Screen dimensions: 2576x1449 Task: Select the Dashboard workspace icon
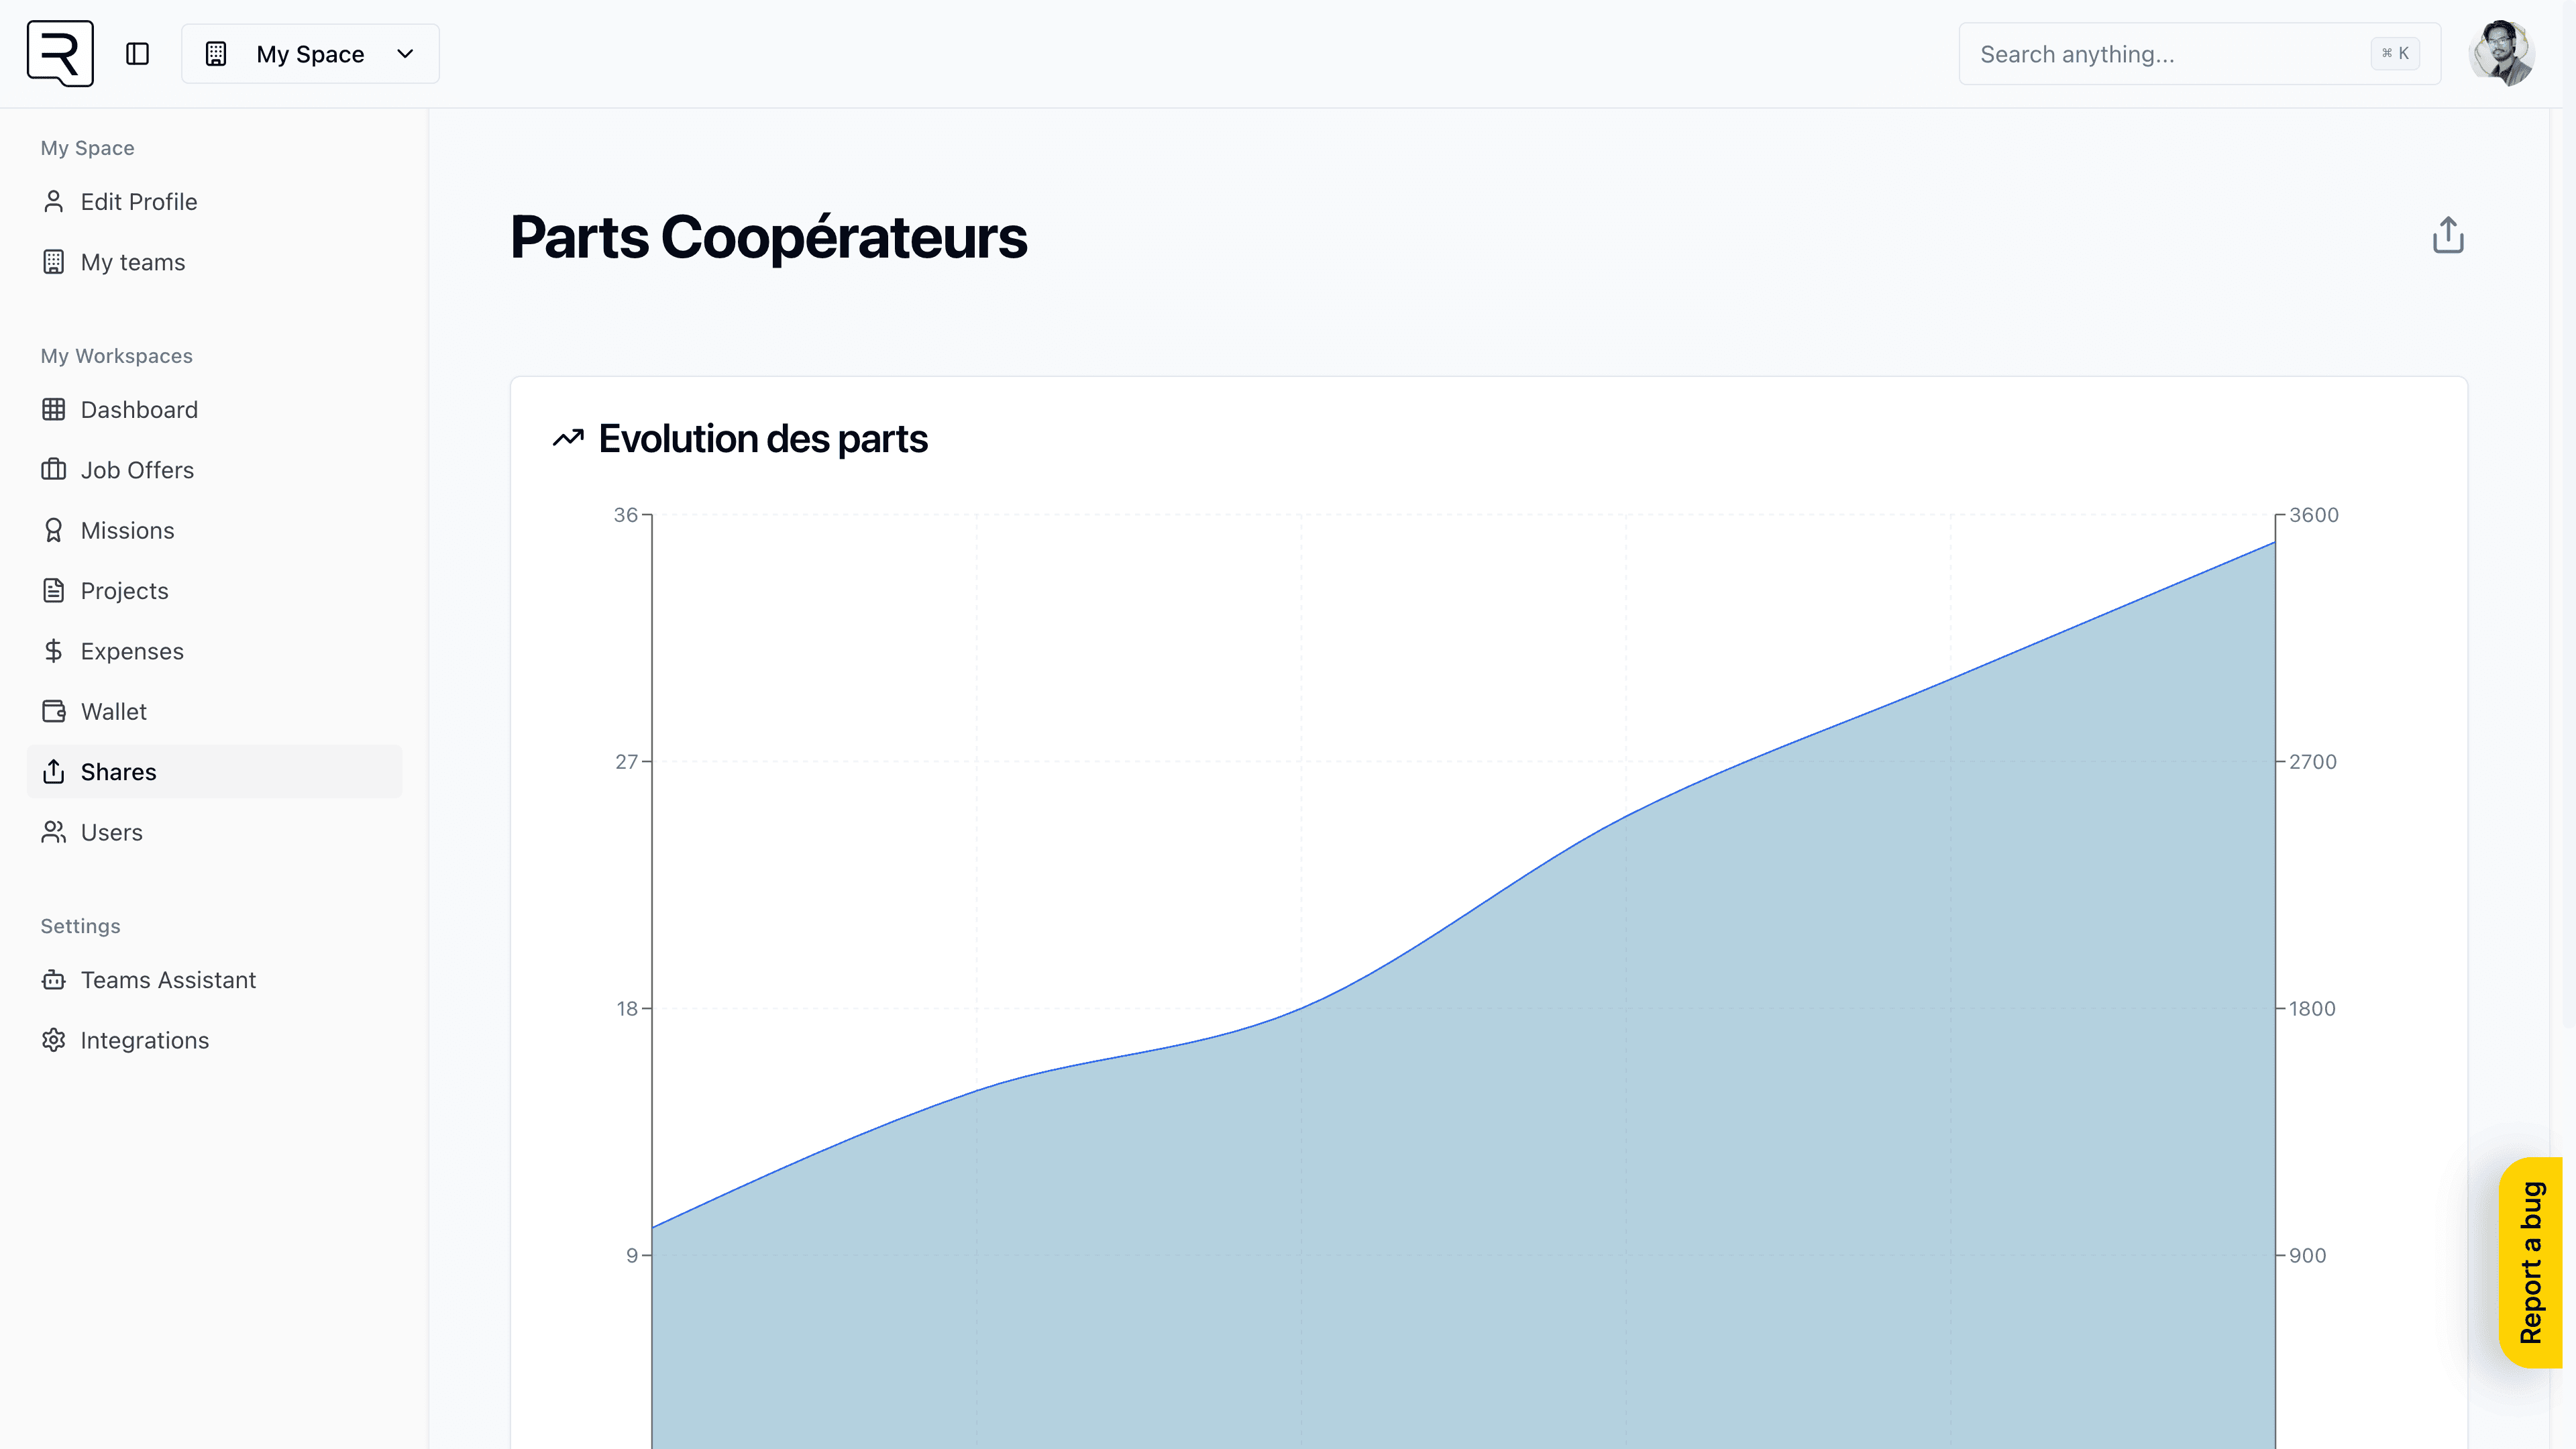pos(54,409)
